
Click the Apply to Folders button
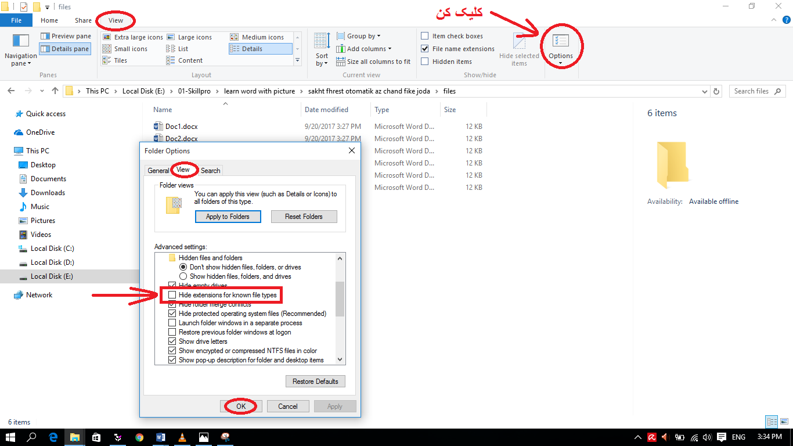click(228, 217)
